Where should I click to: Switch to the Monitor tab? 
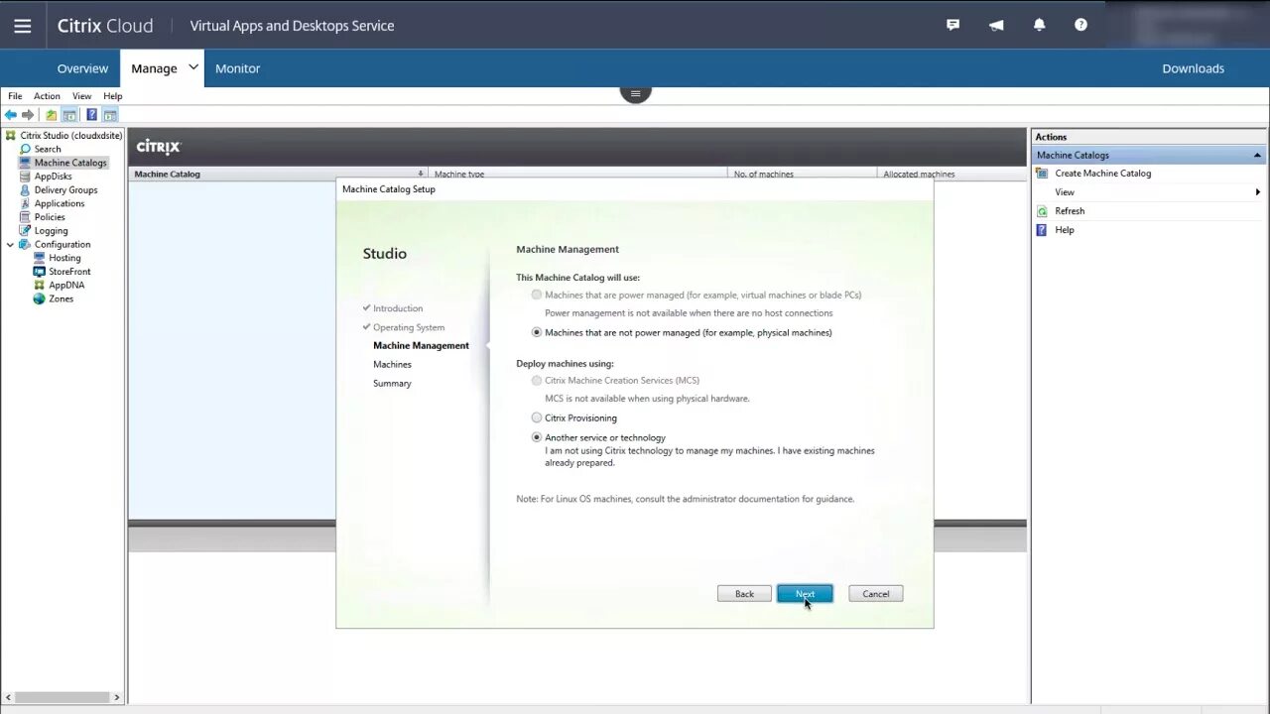(237, 67)
